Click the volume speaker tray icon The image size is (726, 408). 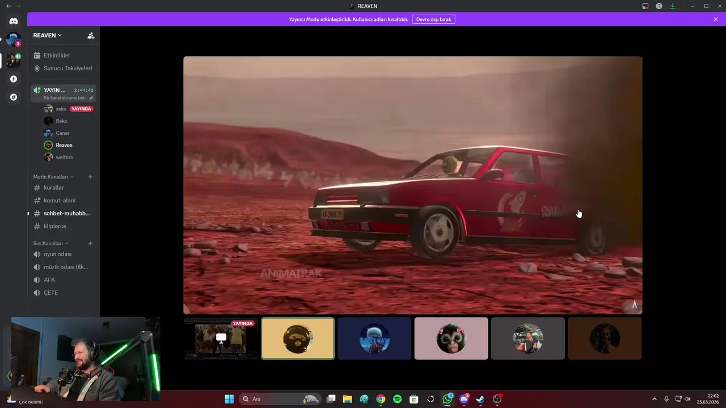click(687, 399)
